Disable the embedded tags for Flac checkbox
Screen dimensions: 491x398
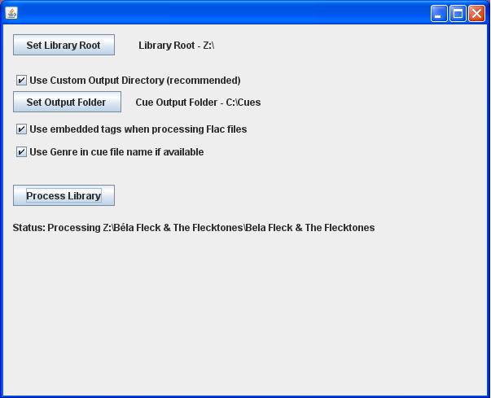pos(21,129)
